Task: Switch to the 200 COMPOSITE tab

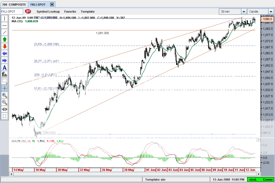Action: [14, 4]
